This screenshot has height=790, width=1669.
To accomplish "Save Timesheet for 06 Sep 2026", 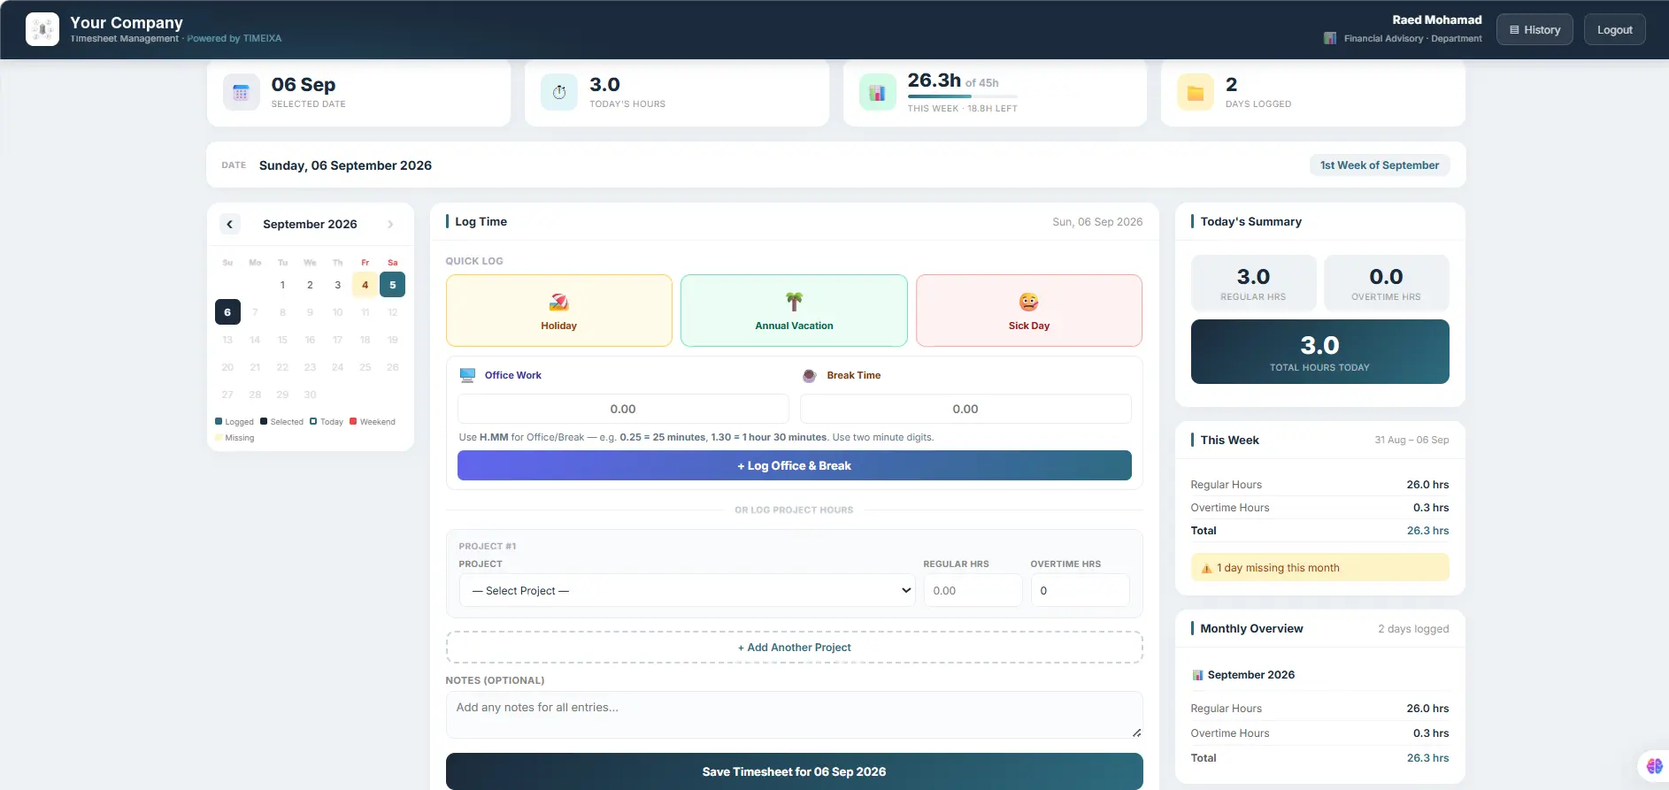I will click(795, 771).
